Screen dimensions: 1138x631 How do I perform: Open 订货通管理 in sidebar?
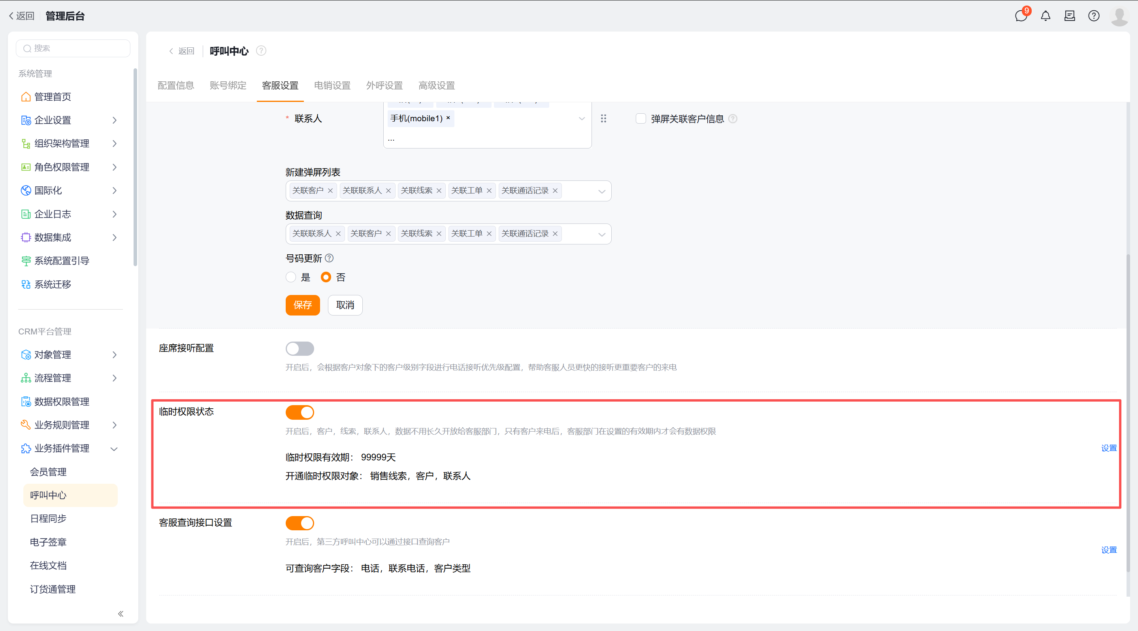pyautogui.click(x=53, y=590)
